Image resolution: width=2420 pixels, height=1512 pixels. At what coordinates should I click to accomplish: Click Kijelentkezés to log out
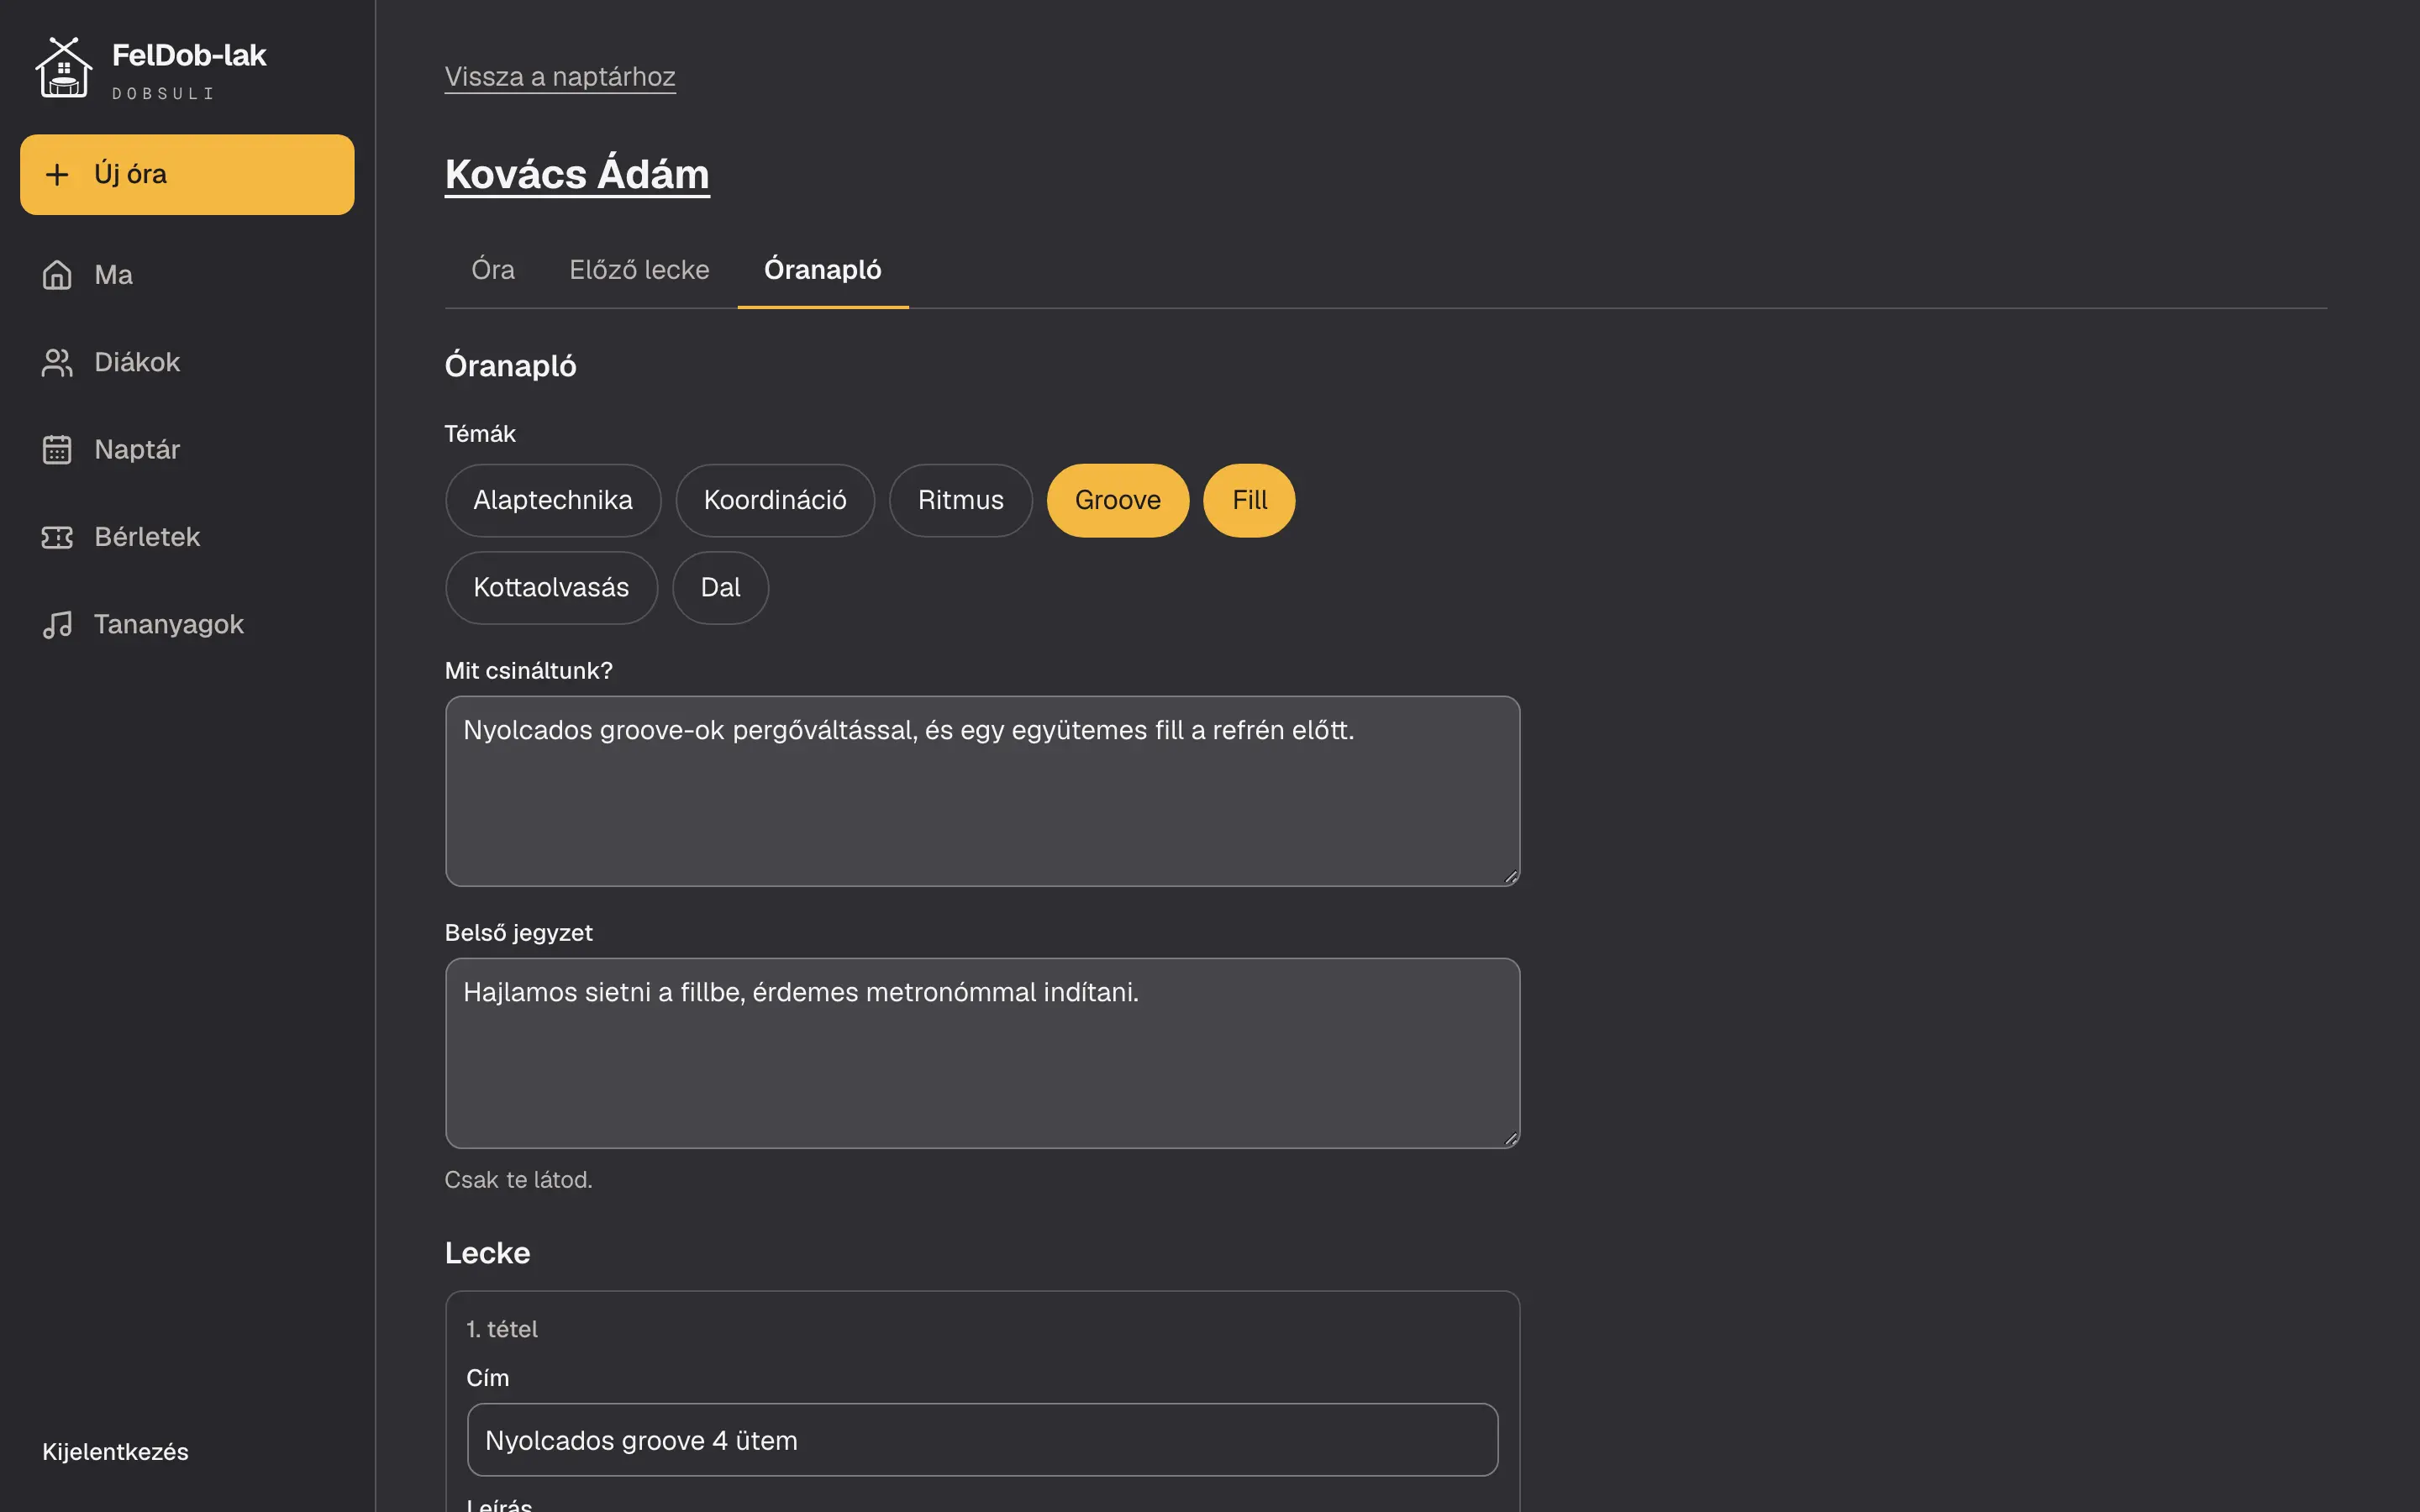[115, 1452]
